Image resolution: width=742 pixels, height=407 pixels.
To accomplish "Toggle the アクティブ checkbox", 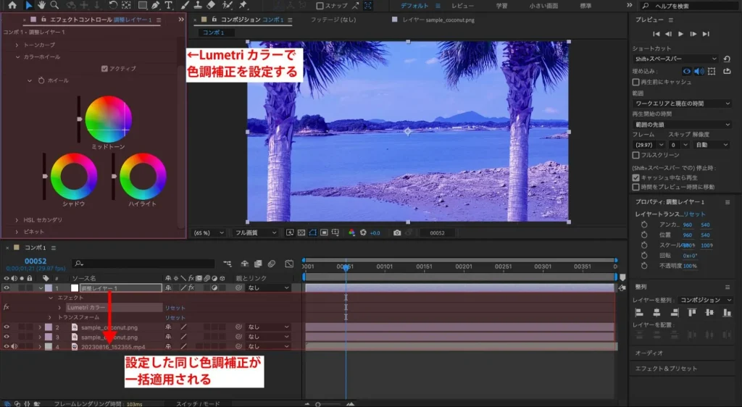I will pos(104,69).
